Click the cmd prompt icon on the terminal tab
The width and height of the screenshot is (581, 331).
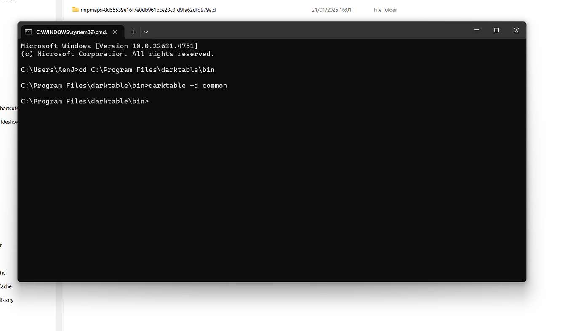[28, 32]
